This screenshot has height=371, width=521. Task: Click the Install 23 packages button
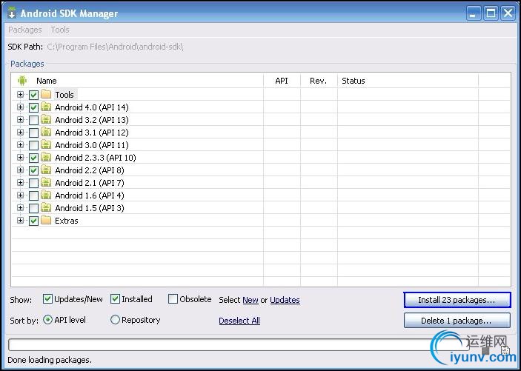457,300
